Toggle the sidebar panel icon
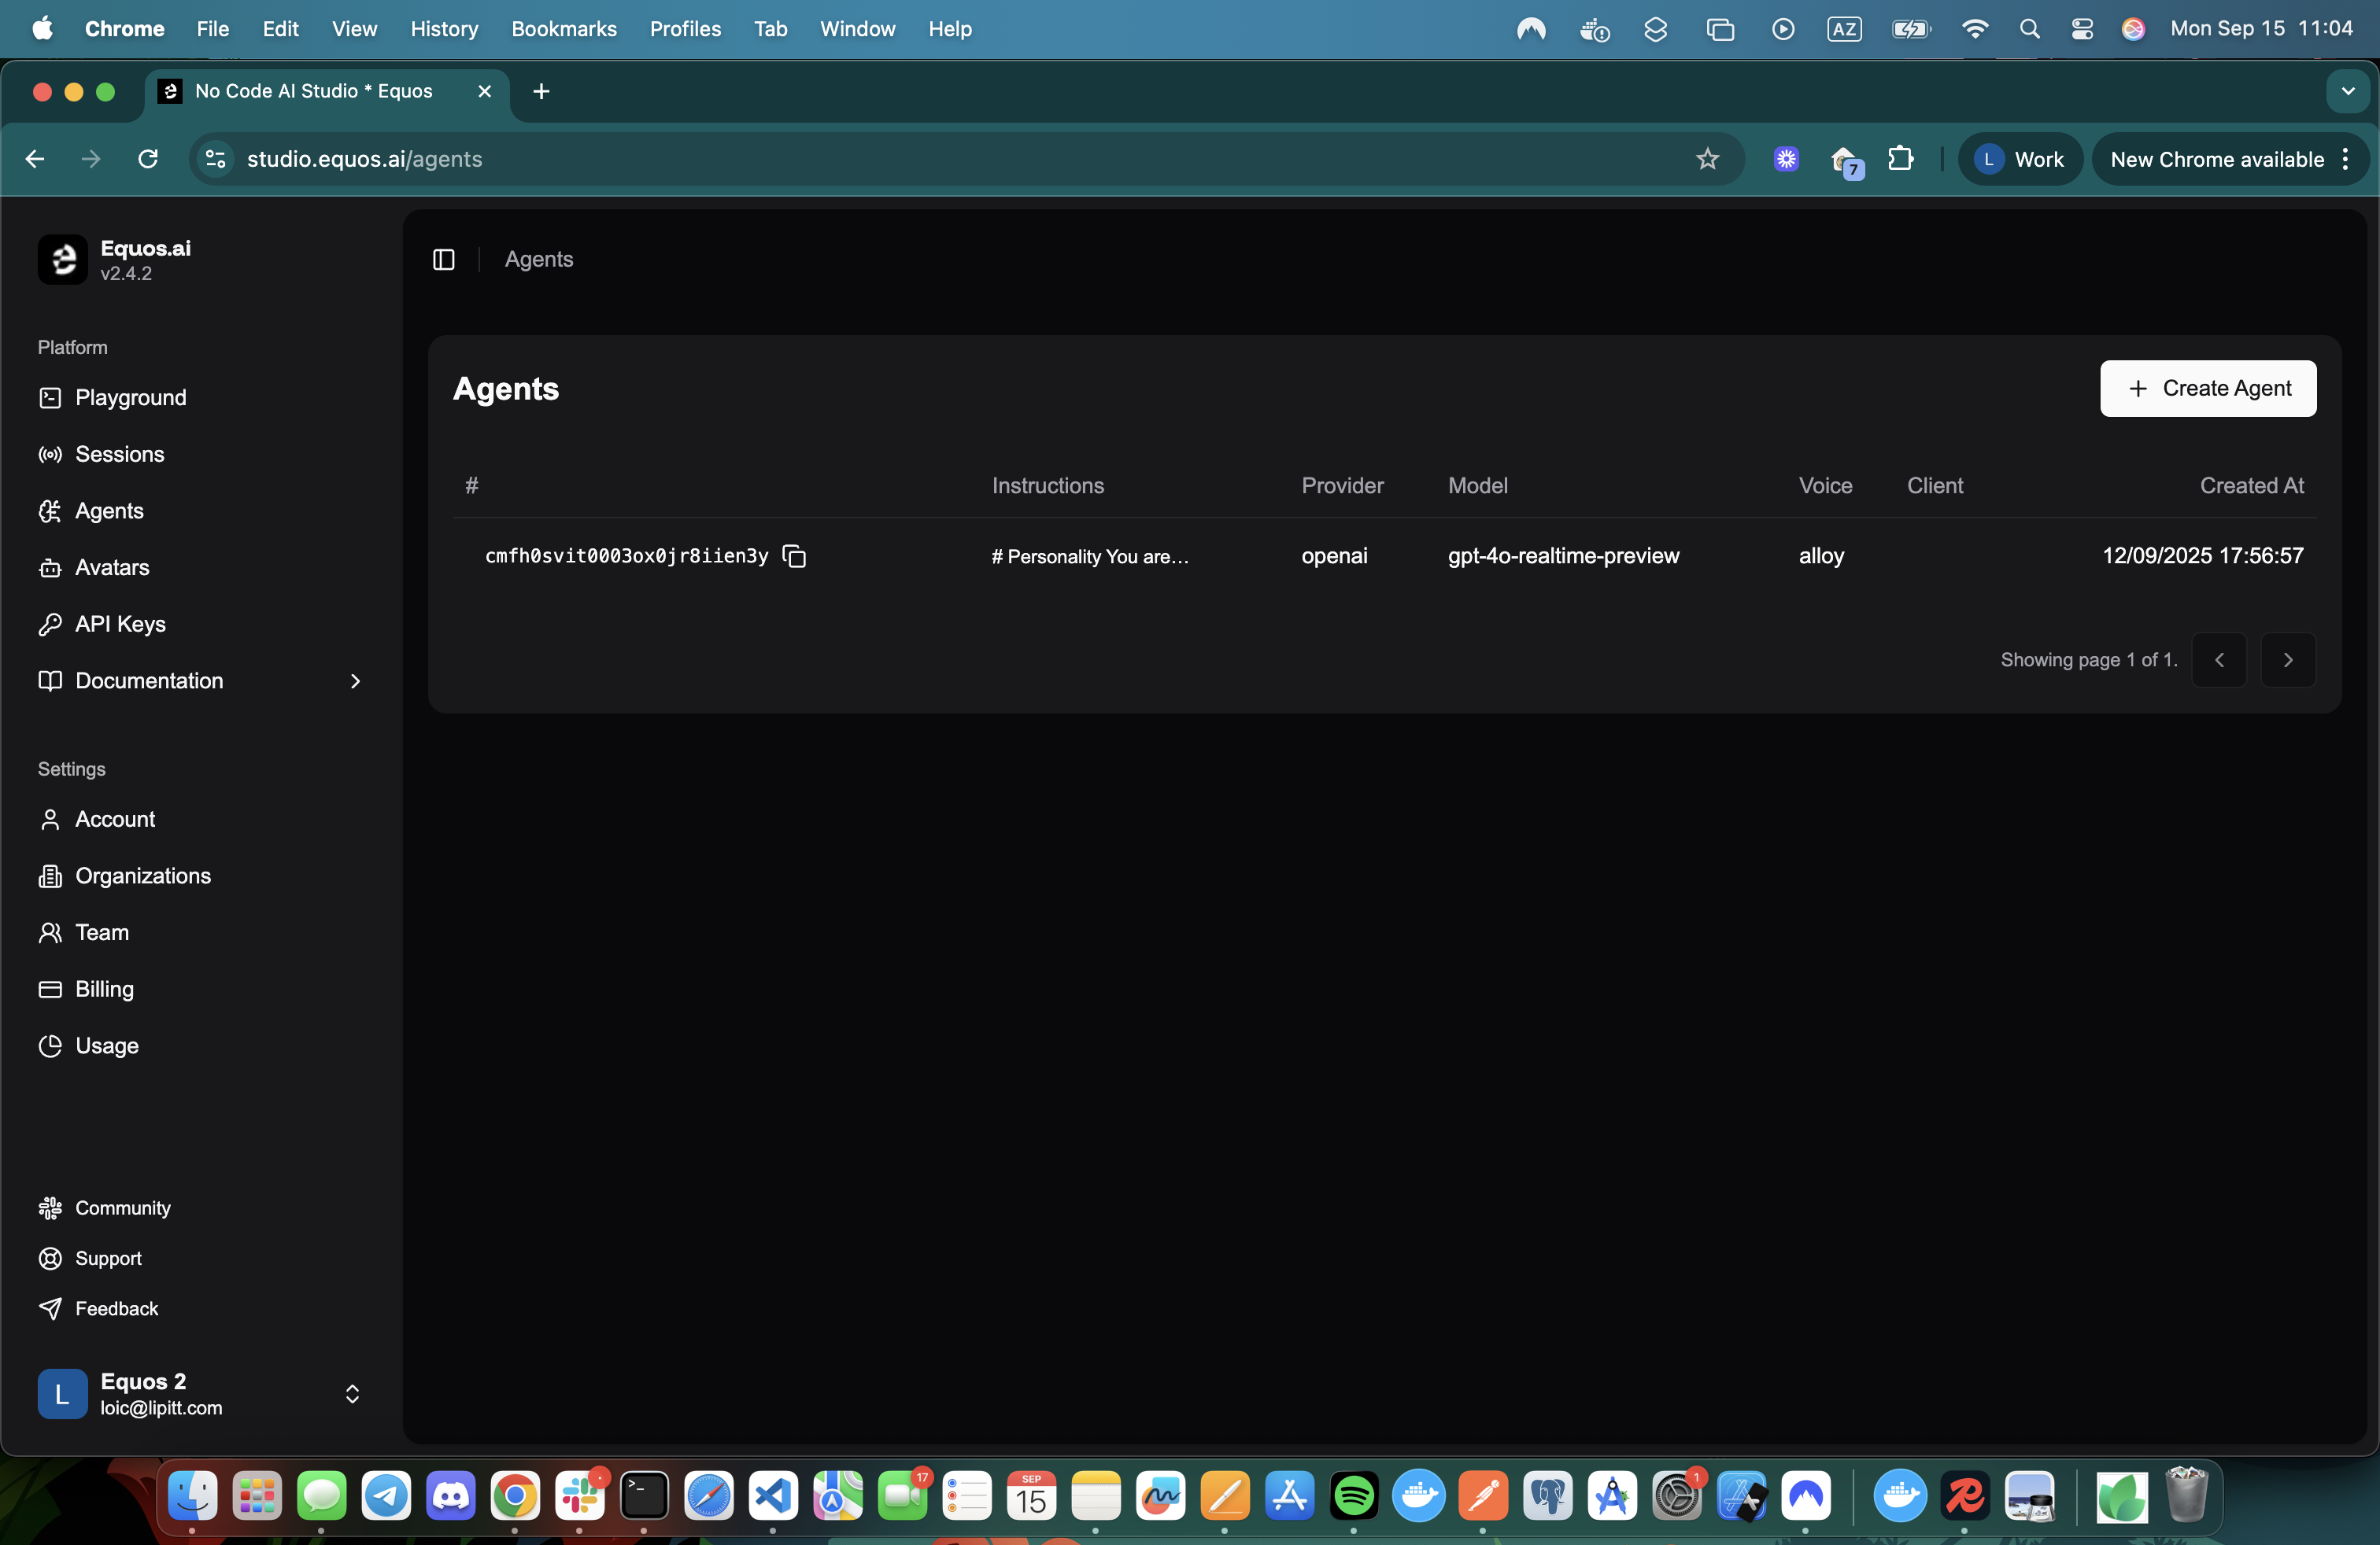Image resolution: width=2380 pixels, height=1545 pixels. coord(444,260)
